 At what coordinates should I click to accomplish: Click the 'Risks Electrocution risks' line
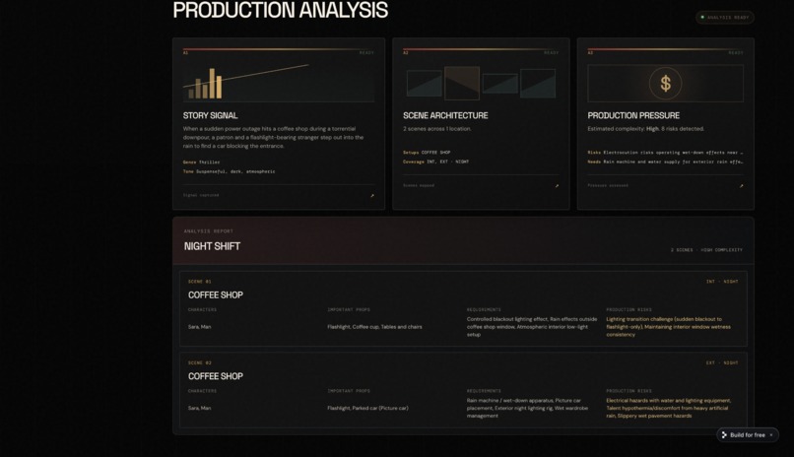[665, 153]
